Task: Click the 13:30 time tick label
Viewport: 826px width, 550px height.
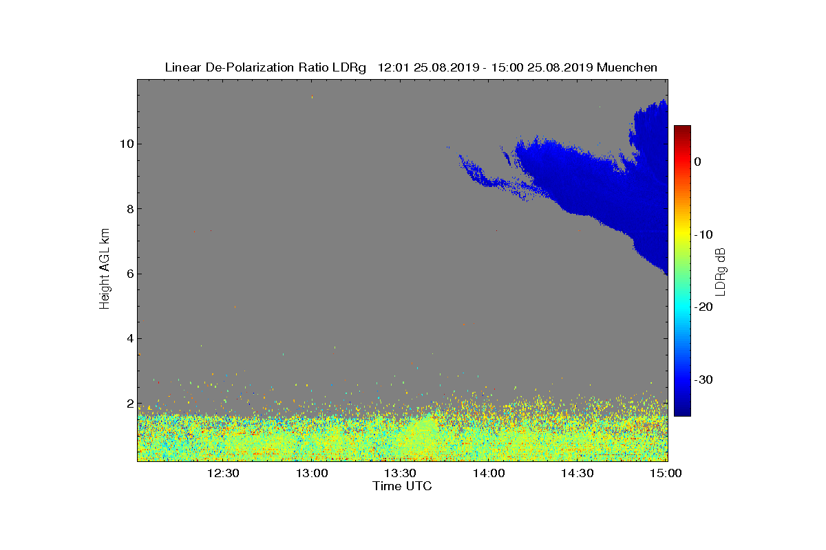Action: 401,473
